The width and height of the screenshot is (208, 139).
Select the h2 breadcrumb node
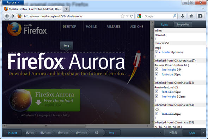pos(96,133)
